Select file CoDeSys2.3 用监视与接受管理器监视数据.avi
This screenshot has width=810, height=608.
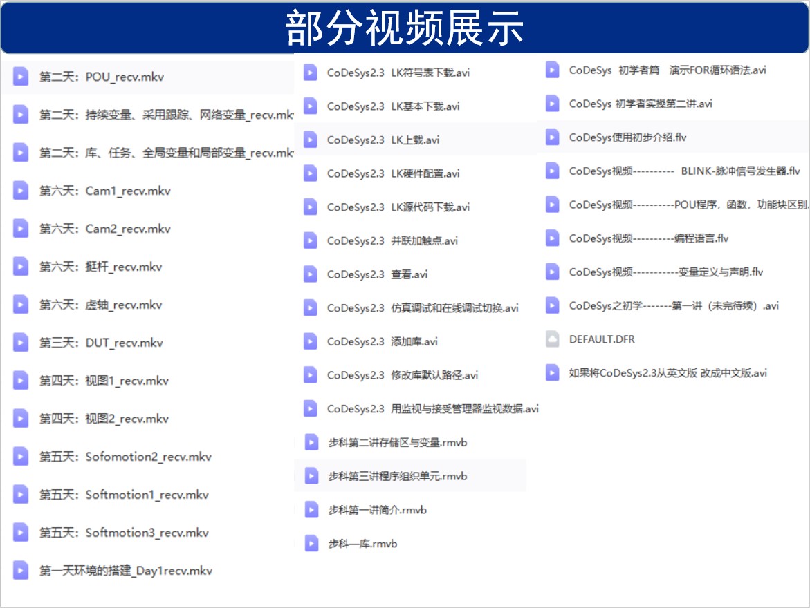pos(433,409)
